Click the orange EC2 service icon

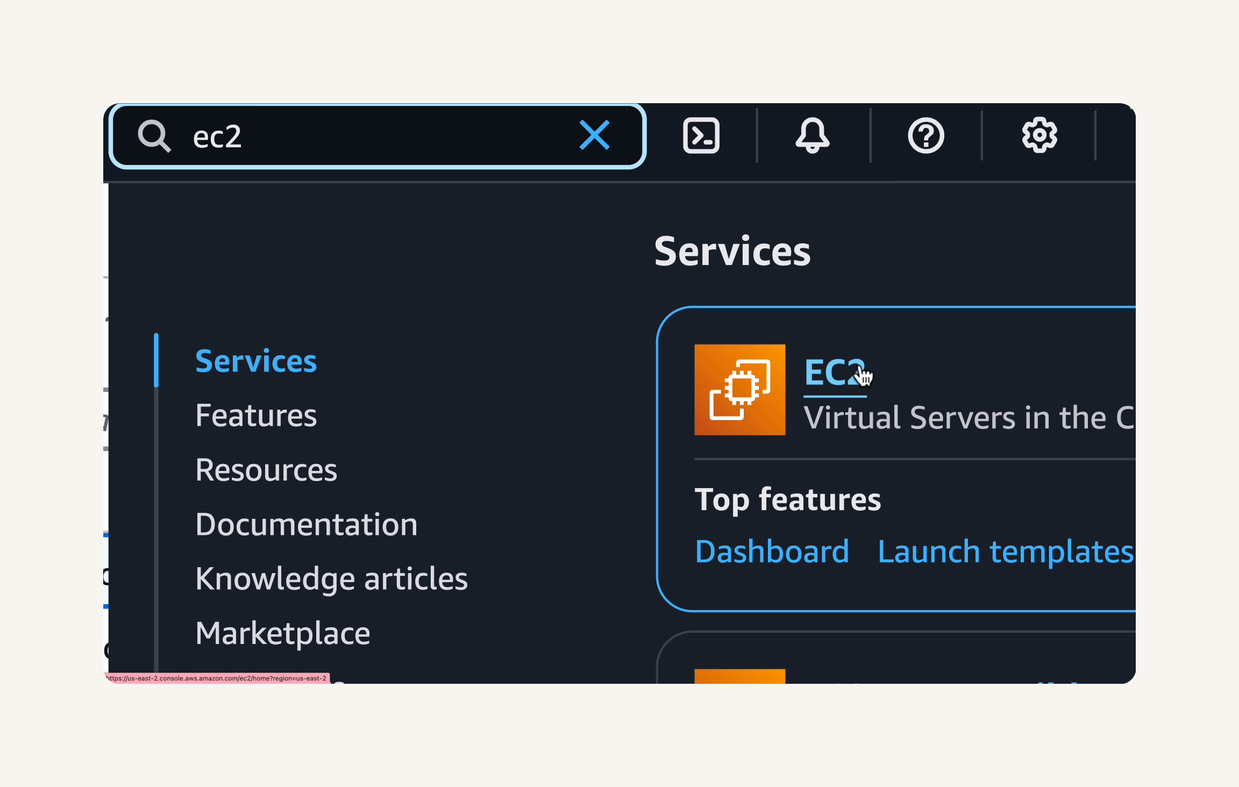pos(739,390)
